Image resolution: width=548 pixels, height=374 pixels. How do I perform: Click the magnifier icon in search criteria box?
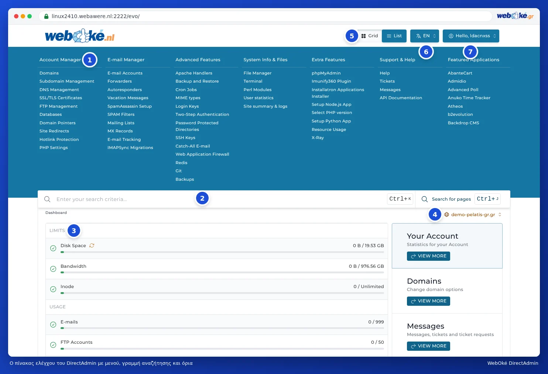click(x=47, y=199)
